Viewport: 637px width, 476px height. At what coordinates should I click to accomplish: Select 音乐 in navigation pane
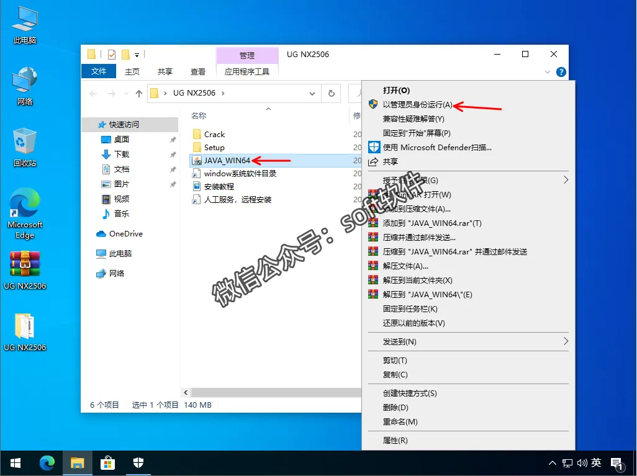click(x=122, y=213)
